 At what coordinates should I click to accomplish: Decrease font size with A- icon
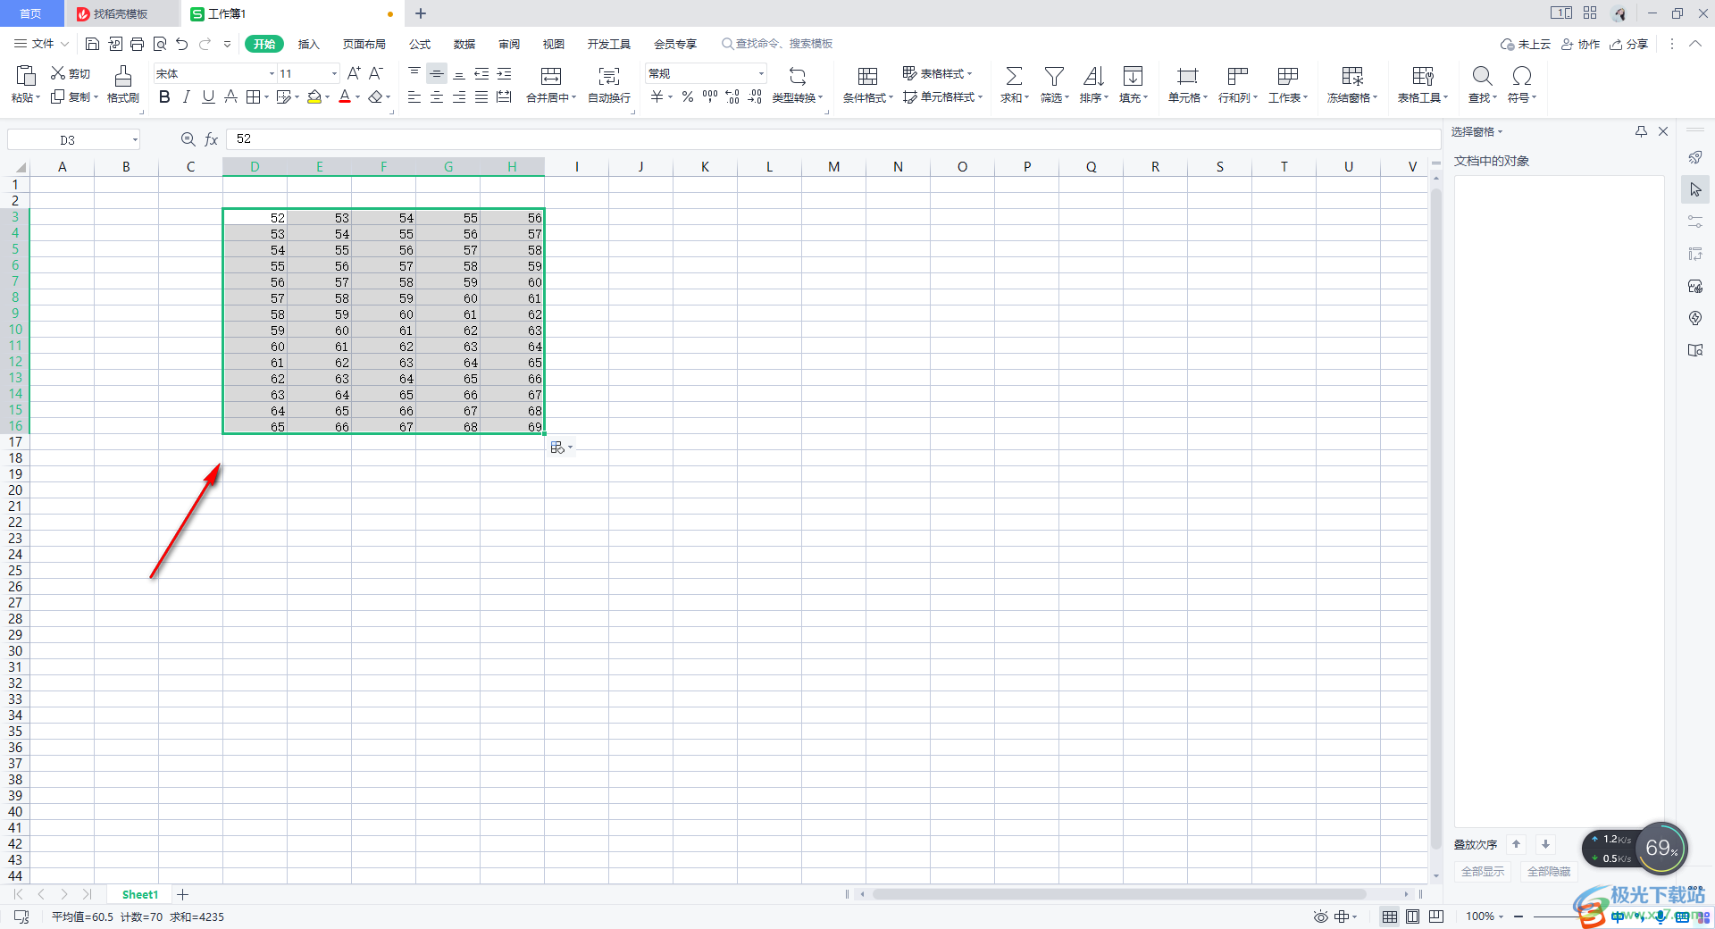click(x=376, y=73)
